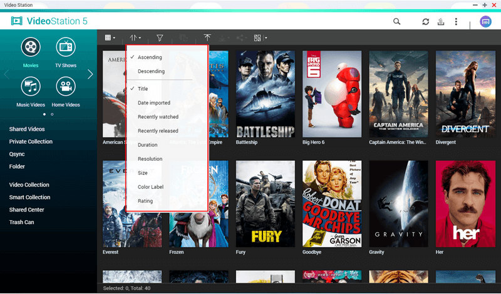
Task: Select Goodbye Mr. Chips poster
Action: click(332, 204)
